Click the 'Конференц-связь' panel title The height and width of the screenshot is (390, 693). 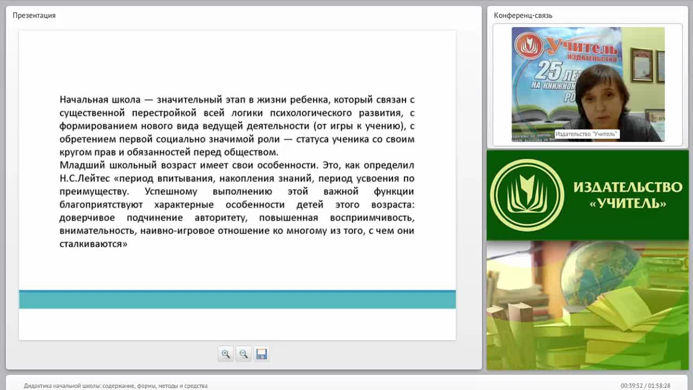point(523,15)
